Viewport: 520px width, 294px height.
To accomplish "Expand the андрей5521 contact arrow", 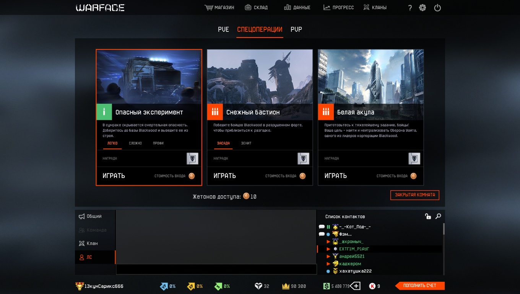I will (328, 256).
